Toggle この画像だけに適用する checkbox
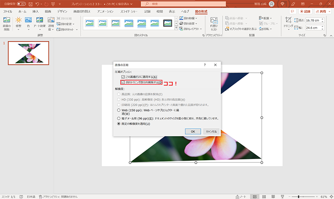 coord(123,77)
